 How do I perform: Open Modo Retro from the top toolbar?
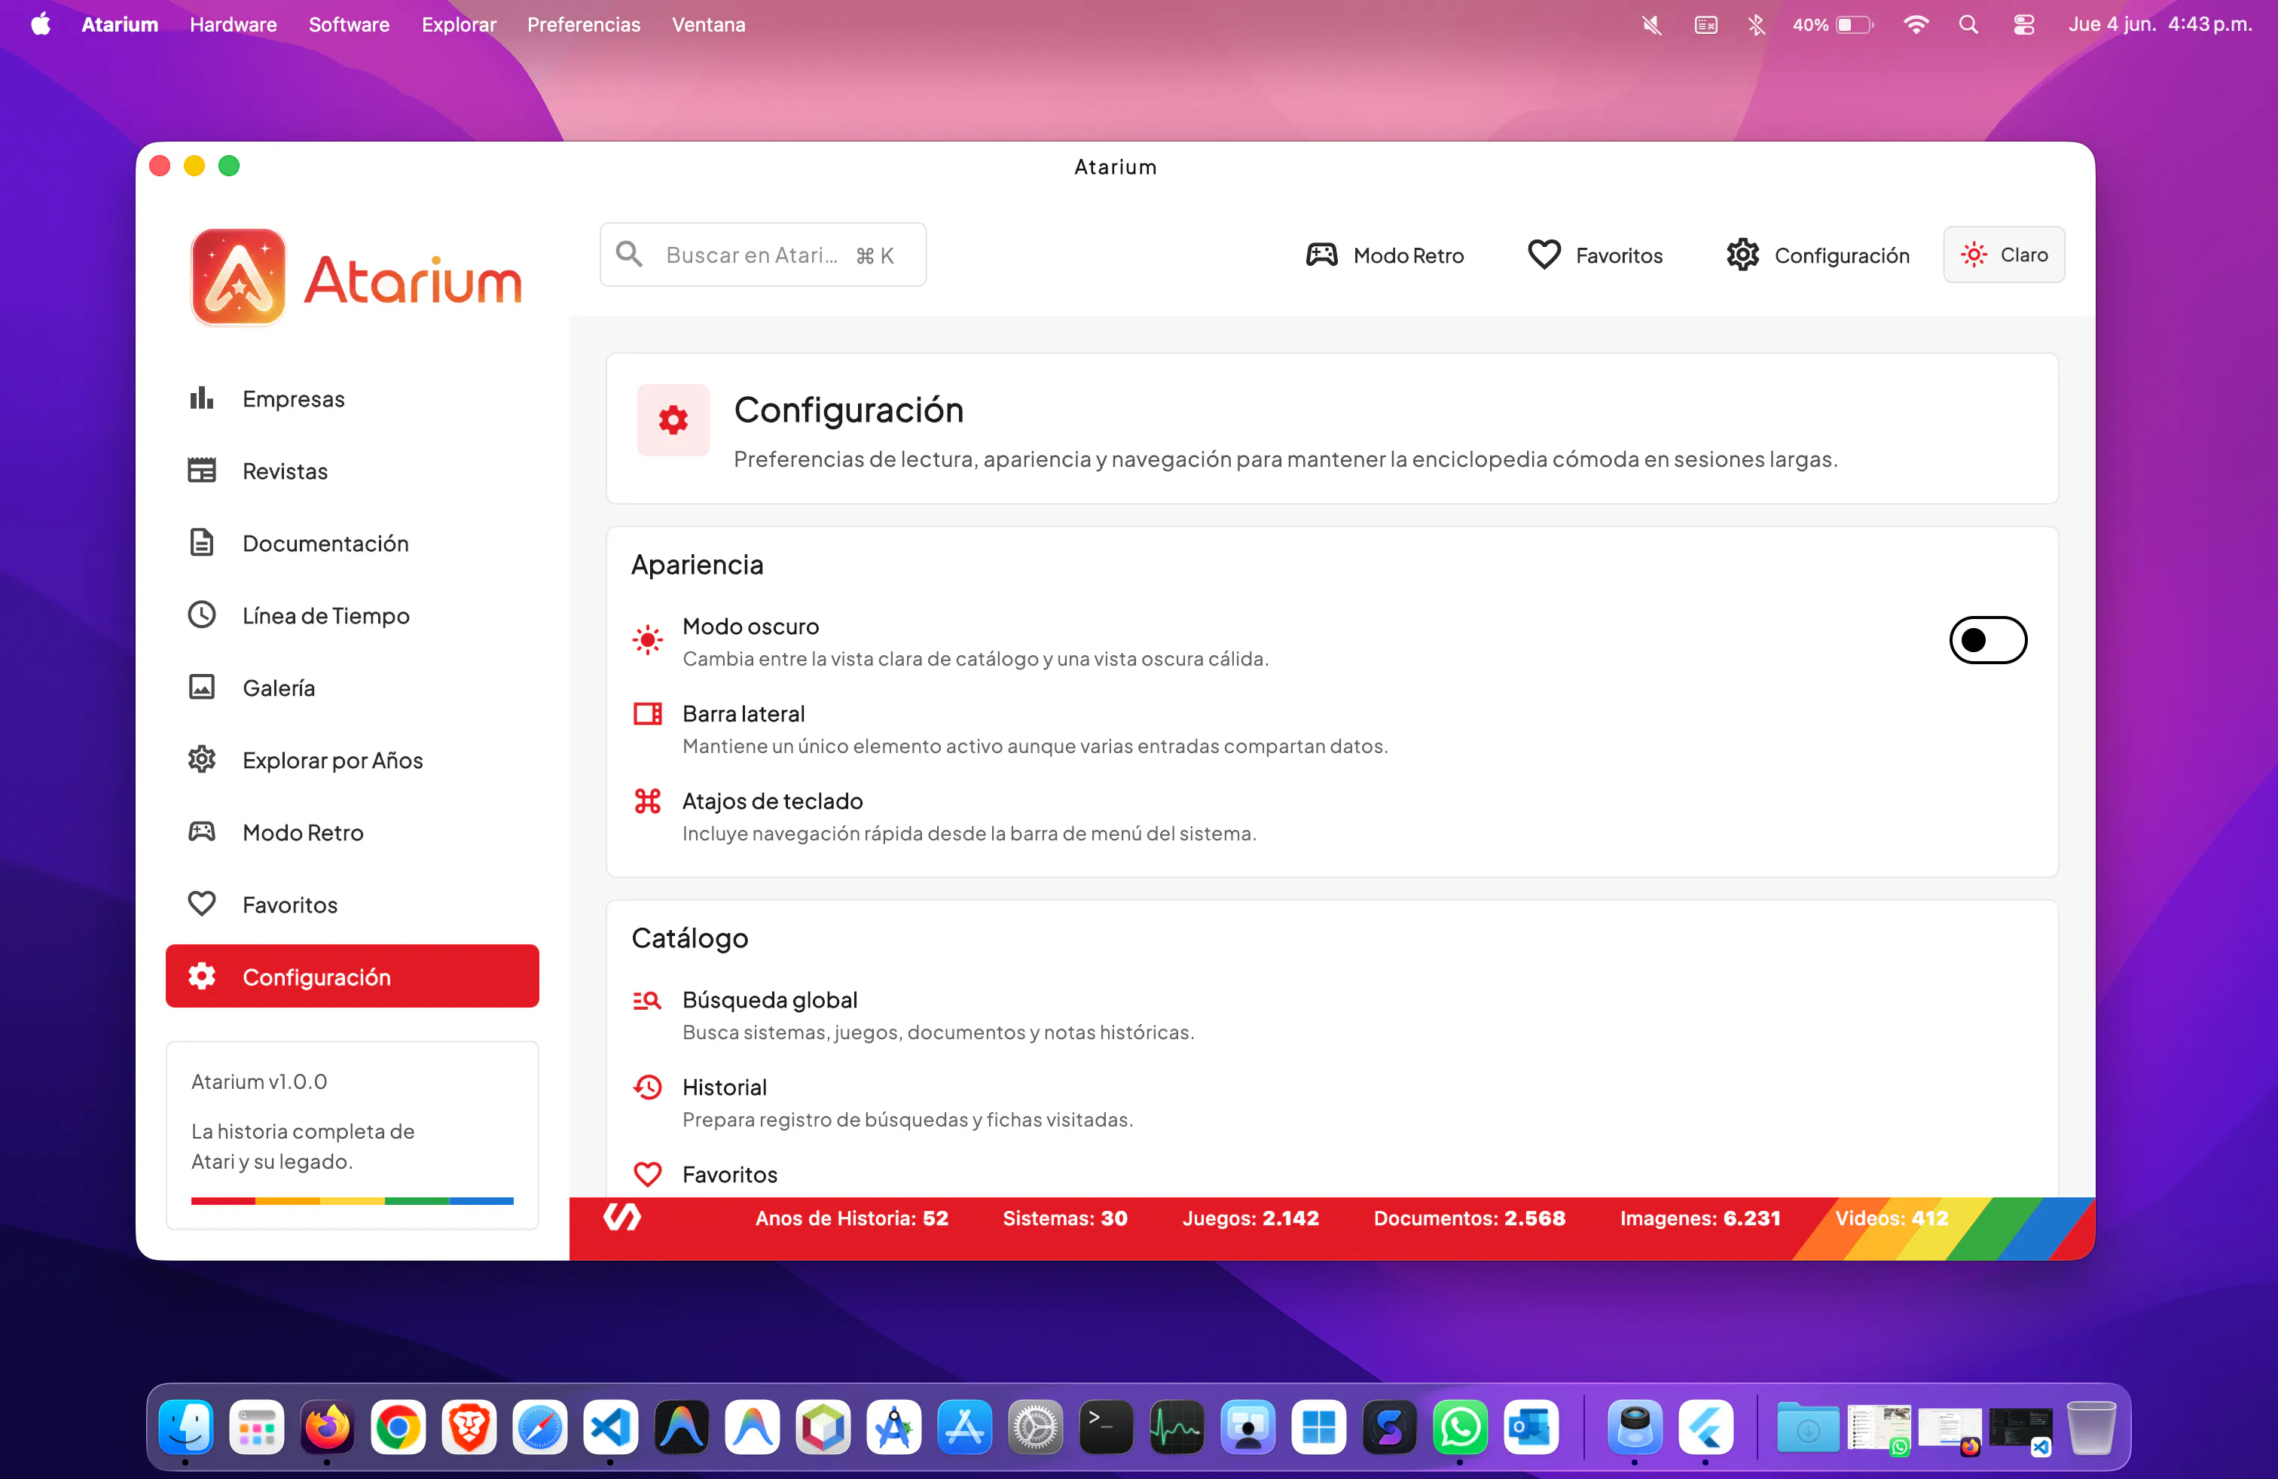click(x=1385, y=255)
